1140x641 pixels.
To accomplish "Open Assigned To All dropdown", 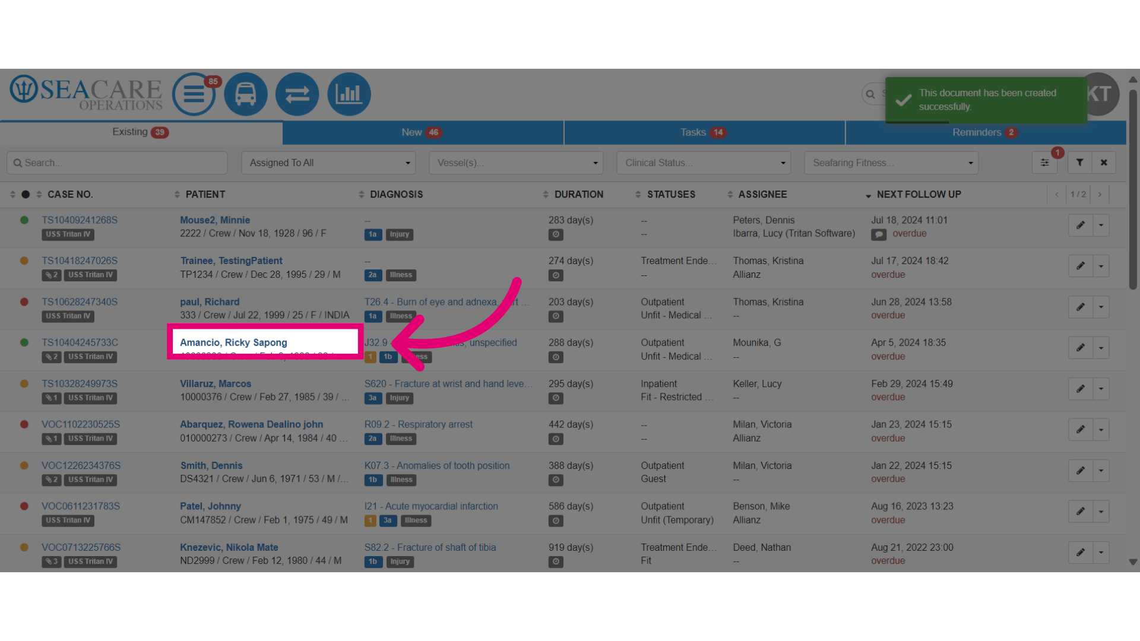I will [328, 163].
